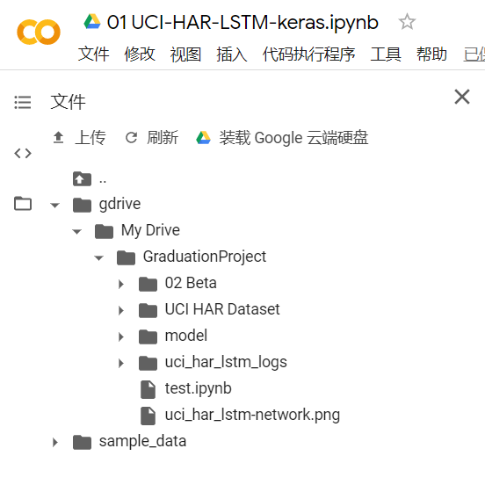Open the table of contents sidebar icon

pos(23,103)
